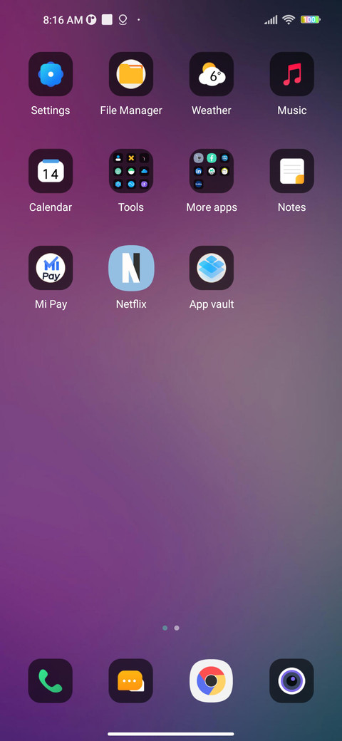Launch Netflix

click(131, 268)
